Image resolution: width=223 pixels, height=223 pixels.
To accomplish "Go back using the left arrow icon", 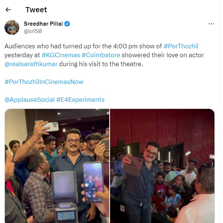I will point(8,10).
